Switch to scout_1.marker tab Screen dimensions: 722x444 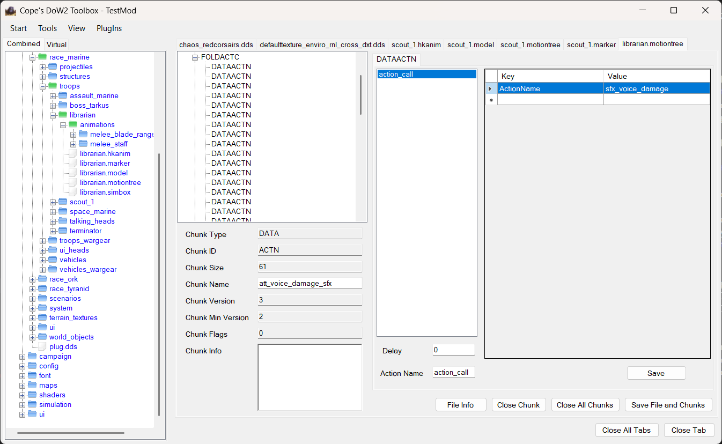pos(591,45)
